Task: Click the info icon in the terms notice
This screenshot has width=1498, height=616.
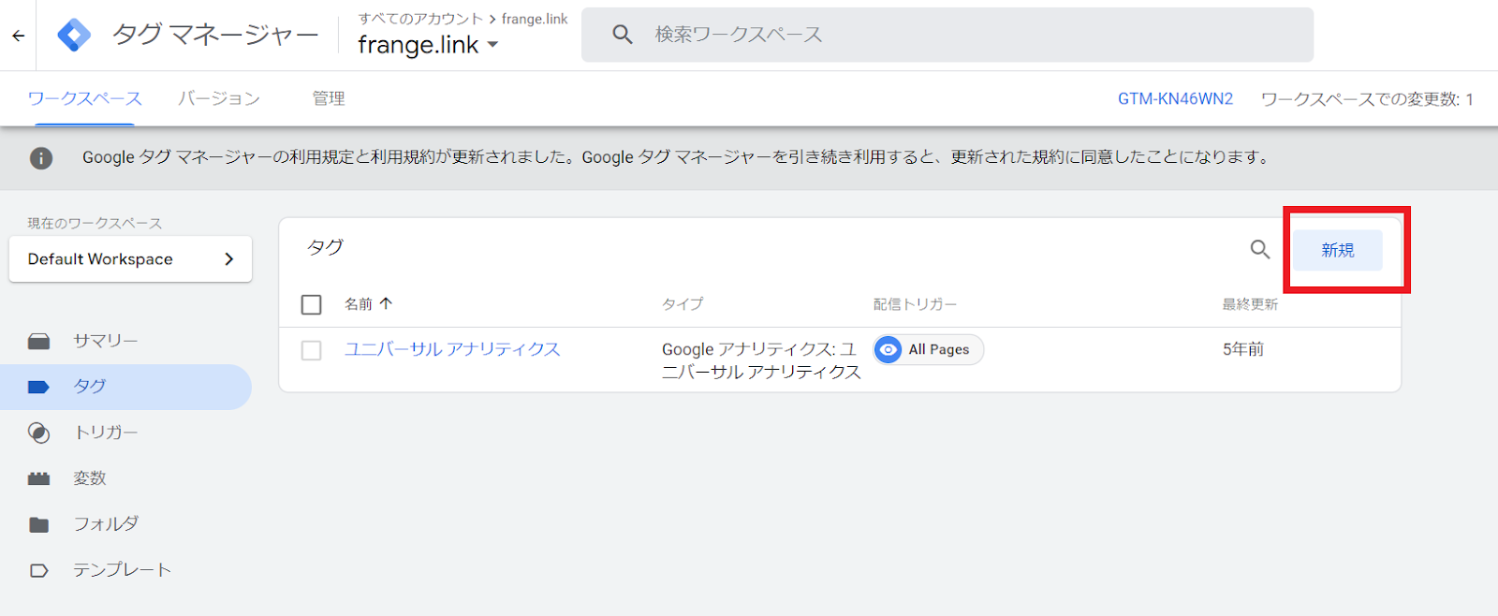Action: [41, 157]
